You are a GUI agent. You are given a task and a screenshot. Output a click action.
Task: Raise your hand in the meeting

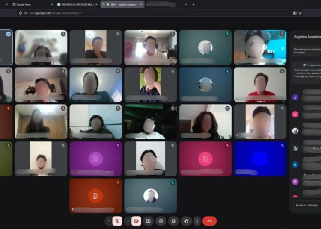[x=186, y=221]
